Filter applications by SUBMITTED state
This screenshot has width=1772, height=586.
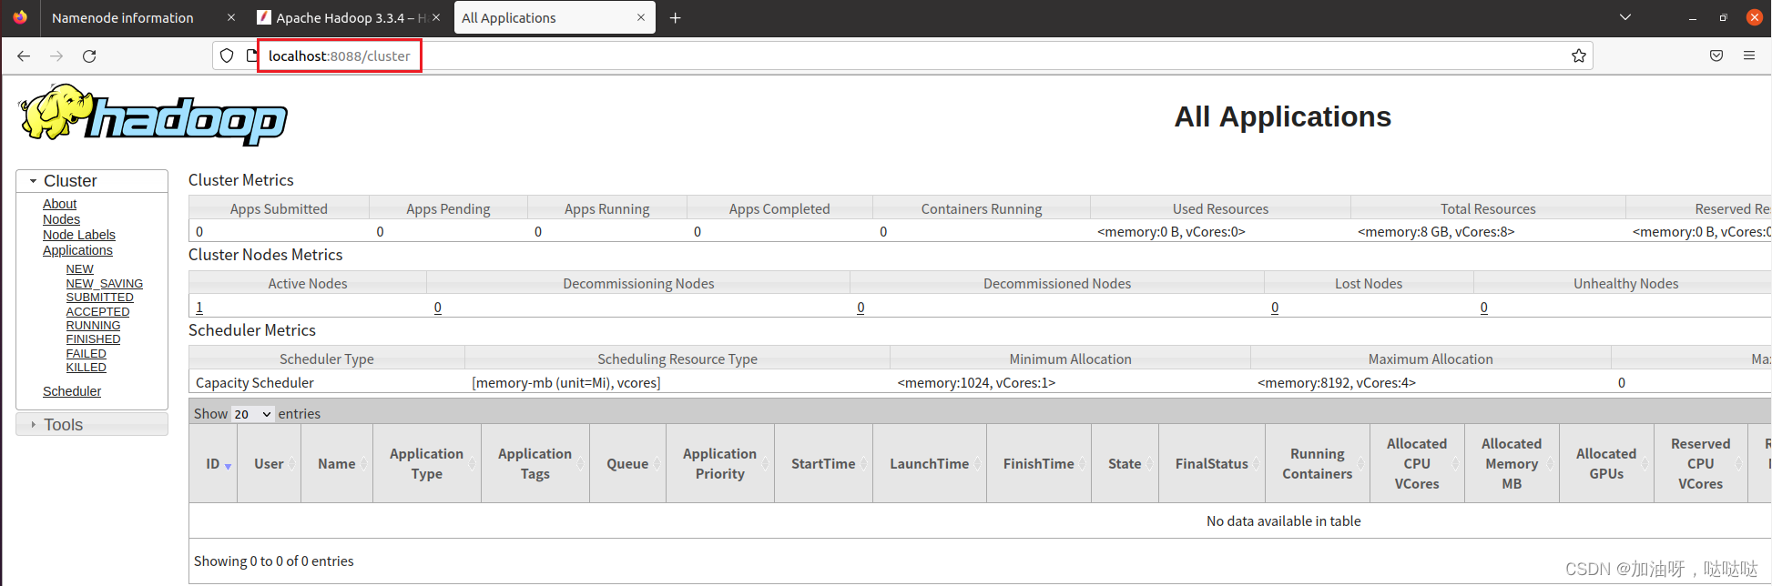click(x=99, y=298)
